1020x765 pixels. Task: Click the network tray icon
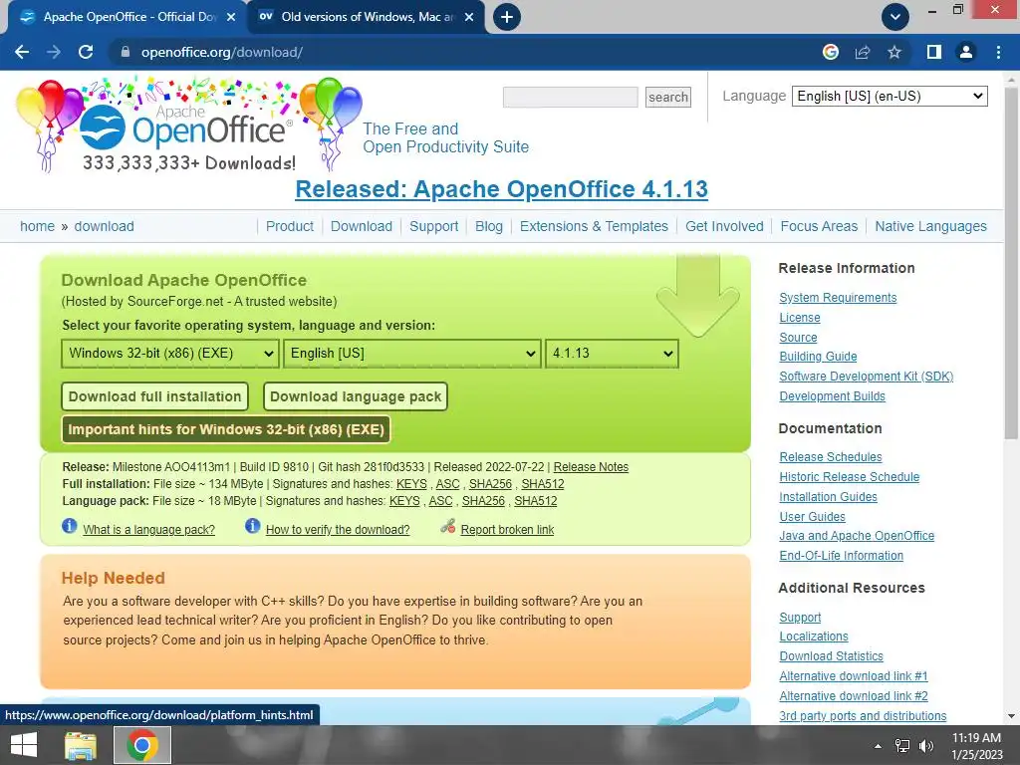pos(902,746)
